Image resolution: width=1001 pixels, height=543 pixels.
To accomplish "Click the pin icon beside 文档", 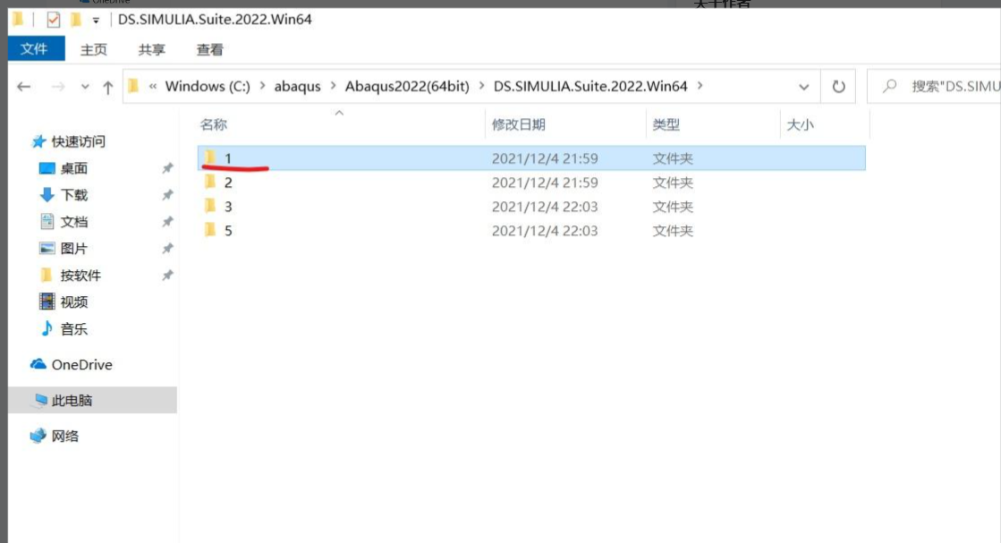I will pyautogui.click(x=167, y=222).
